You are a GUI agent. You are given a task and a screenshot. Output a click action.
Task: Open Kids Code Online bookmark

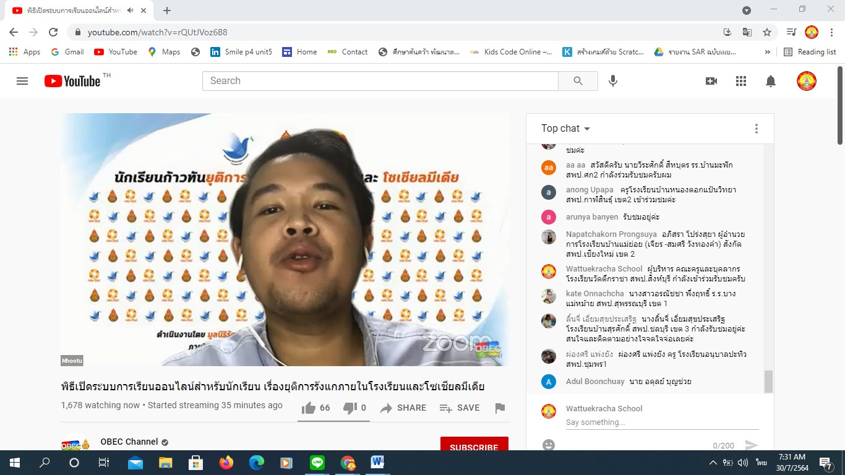(512, 52)
